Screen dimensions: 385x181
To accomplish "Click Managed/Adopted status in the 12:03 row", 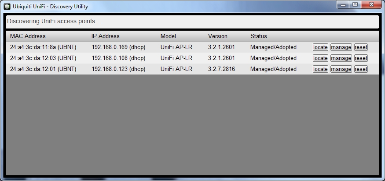I will (273, 58).
